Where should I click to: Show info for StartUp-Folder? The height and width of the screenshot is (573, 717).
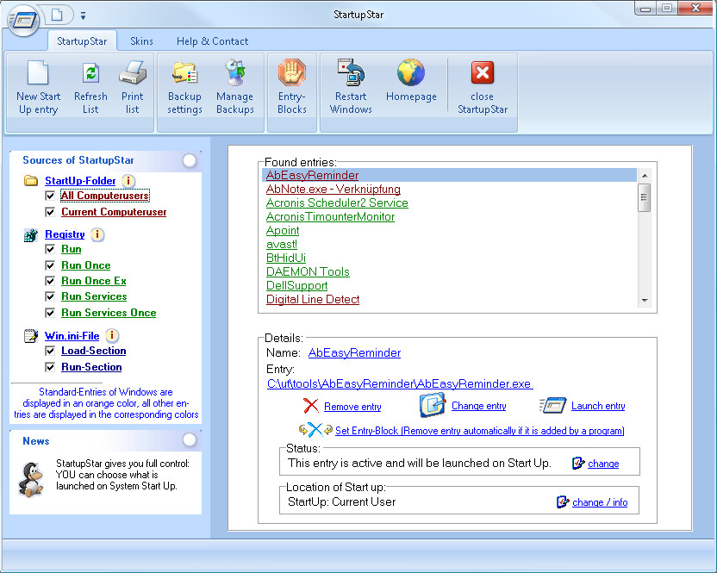point(128,181)
